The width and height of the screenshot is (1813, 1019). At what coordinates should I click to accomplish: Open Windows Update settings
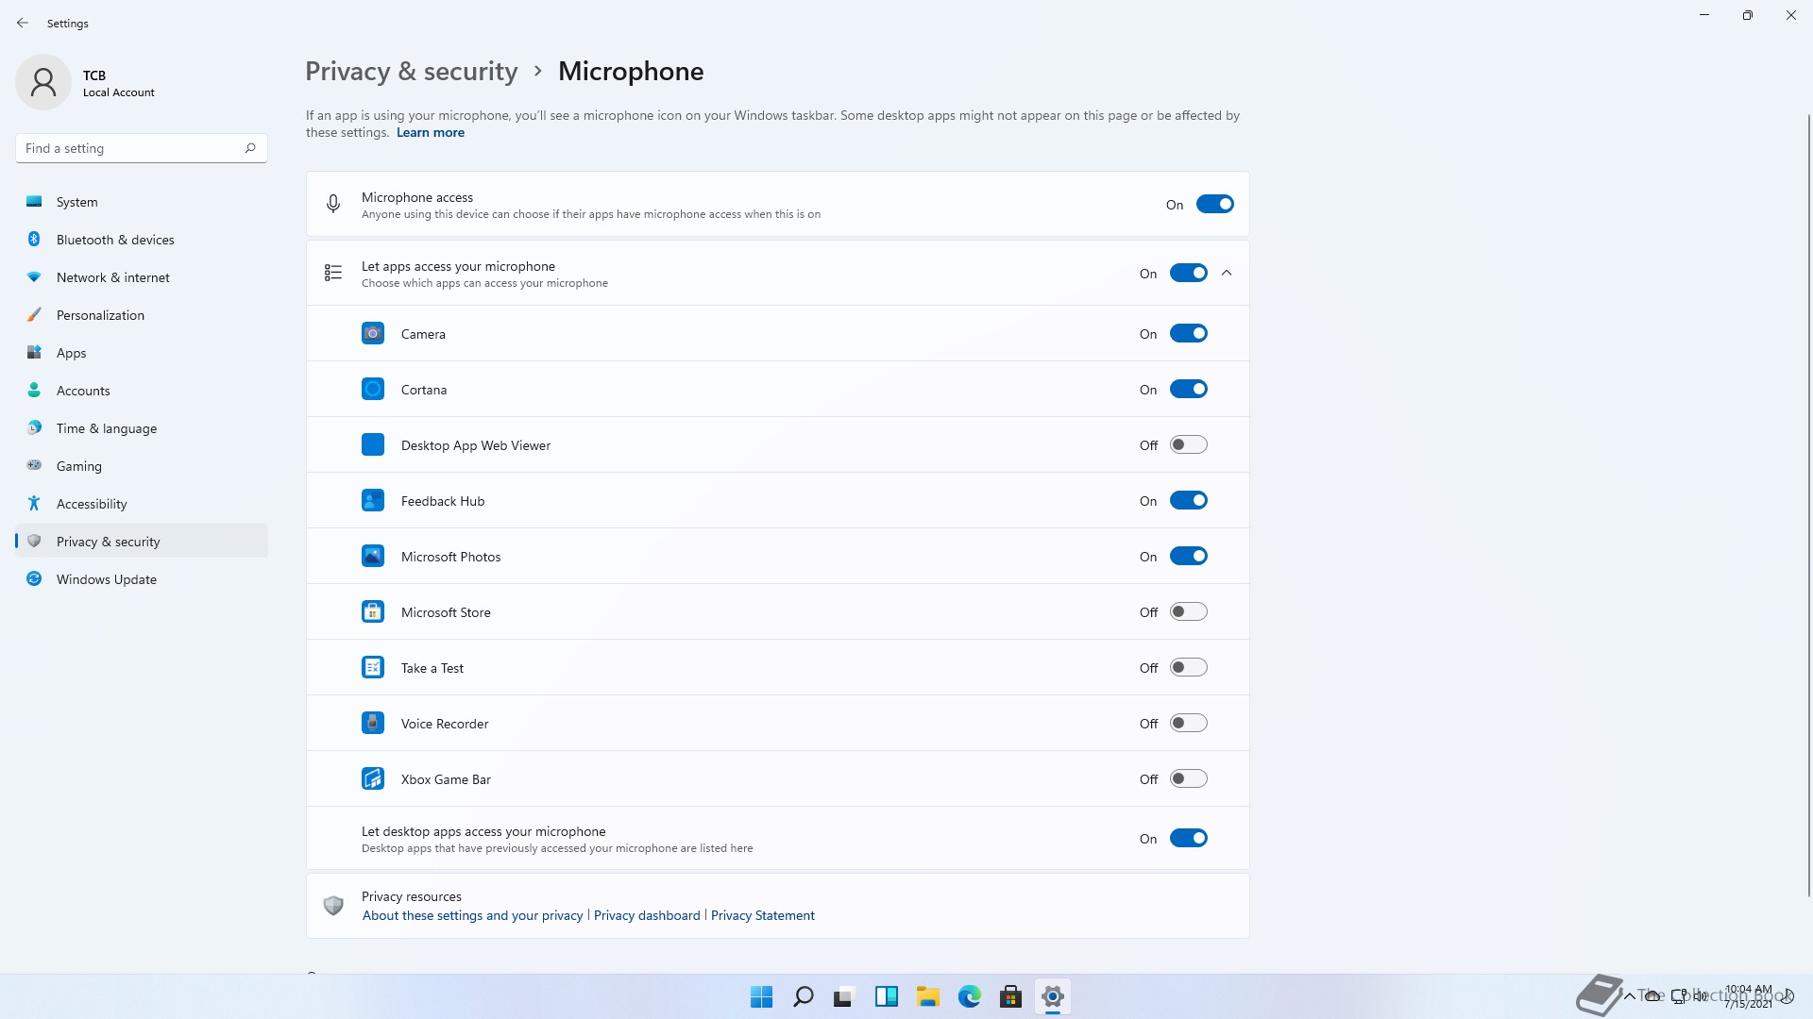[x=142, y=579]
